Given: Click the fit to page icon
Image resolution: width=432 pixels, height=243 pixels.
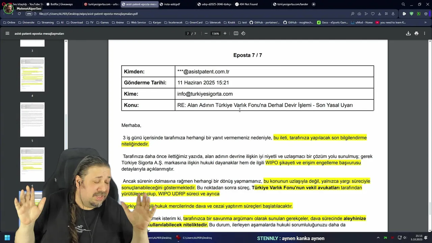Looking at the screenshot, I should [236, 33].
